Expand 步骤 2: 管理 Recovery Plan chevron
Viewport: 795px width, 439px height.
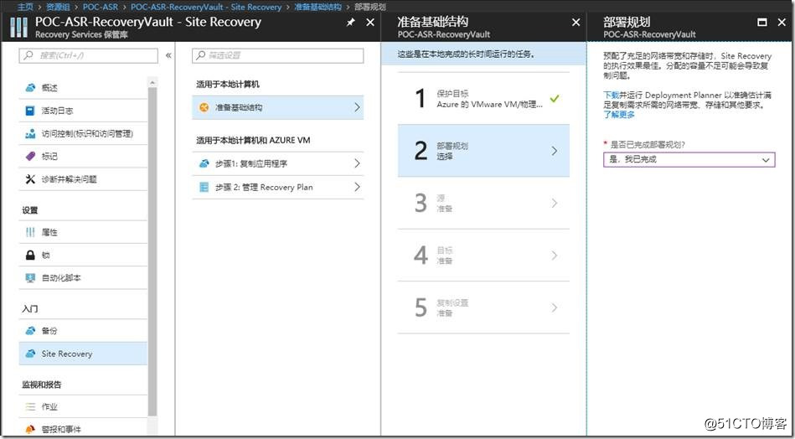357,187
